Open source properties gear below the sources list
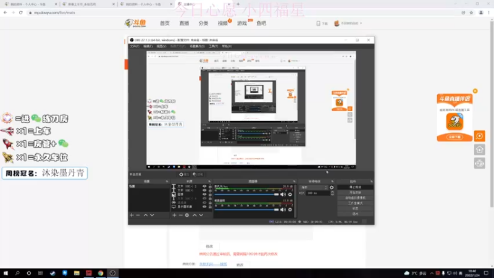The image size is (494, 278). 187,215
